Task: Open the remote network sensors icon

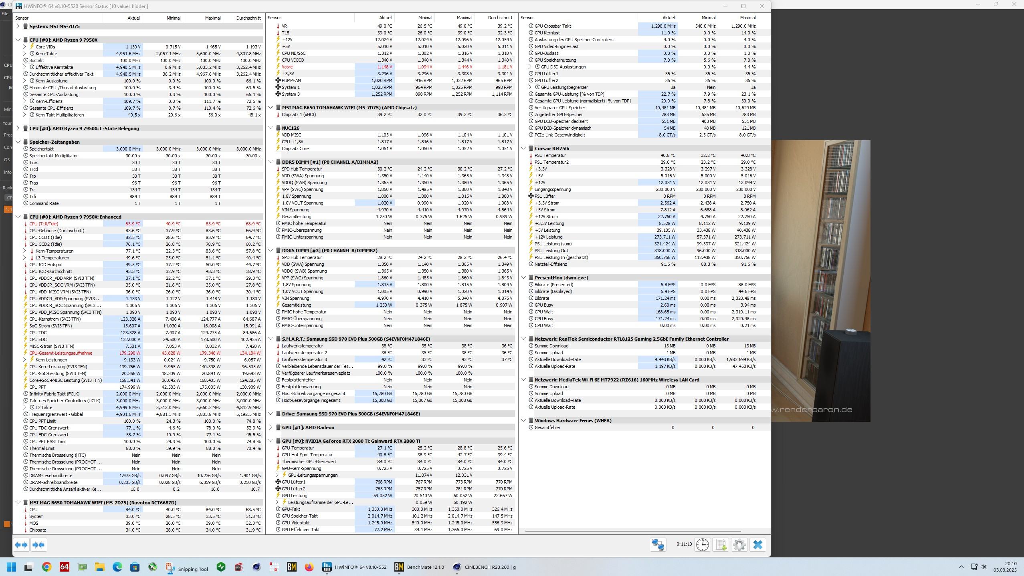Action: [x=658, y=545]
